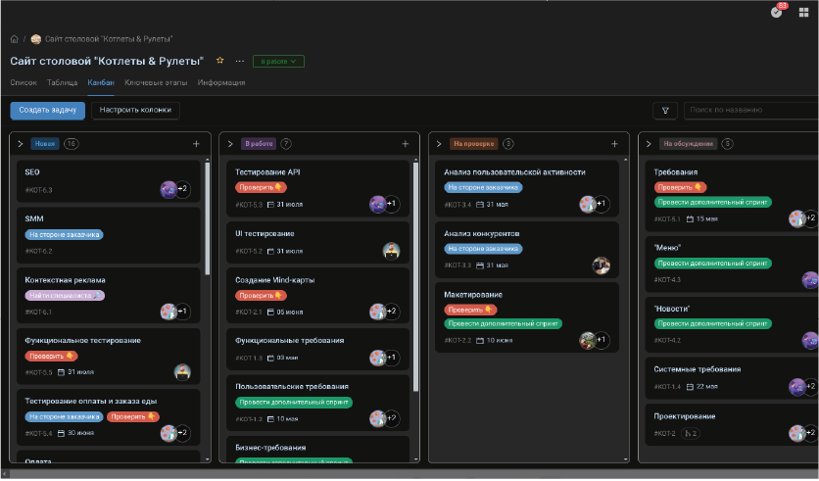
Task: Collapse the В работе column chevron
Action: coord(230,144)
